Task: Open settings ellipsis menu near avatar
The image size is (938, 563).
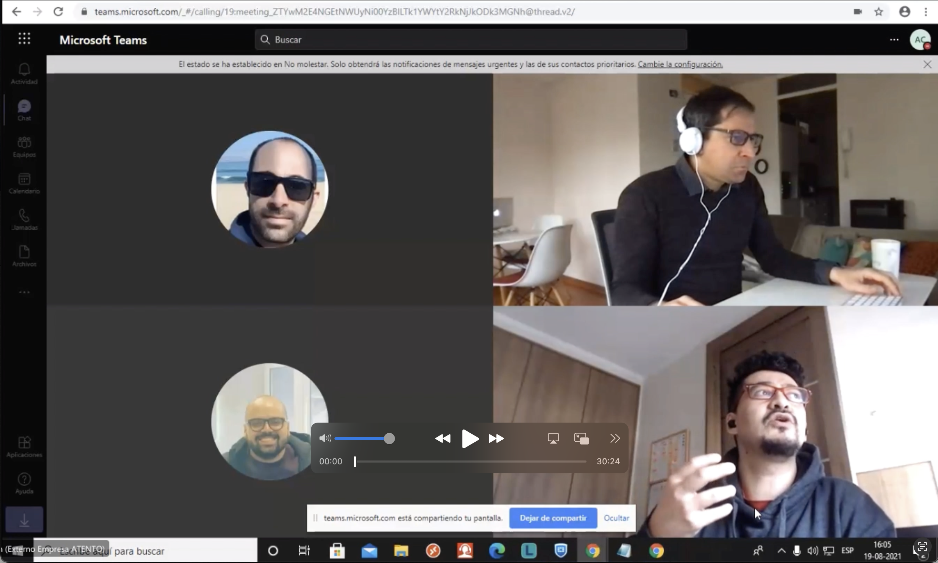Action: point(894,40)
